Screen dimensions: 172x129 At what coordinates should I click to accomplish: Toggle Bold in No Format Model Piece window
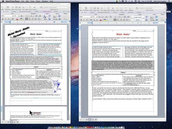click(x=81, y=20)
